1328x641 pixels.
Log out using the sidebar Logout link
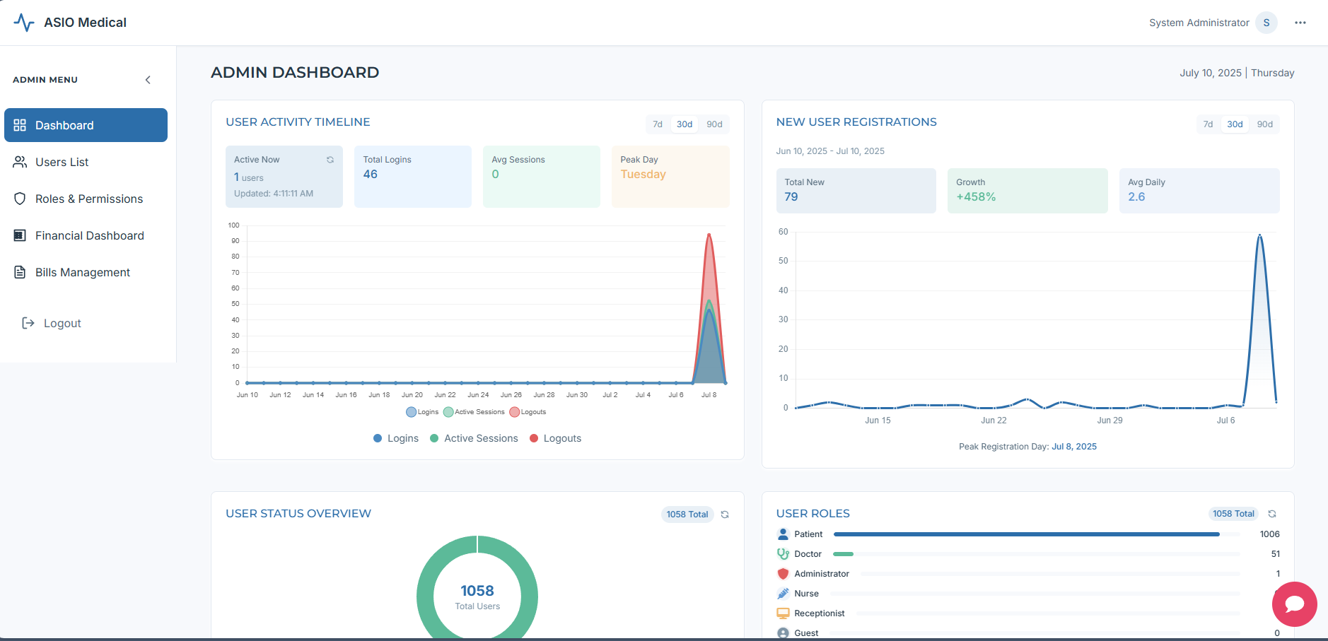(62, 323)
